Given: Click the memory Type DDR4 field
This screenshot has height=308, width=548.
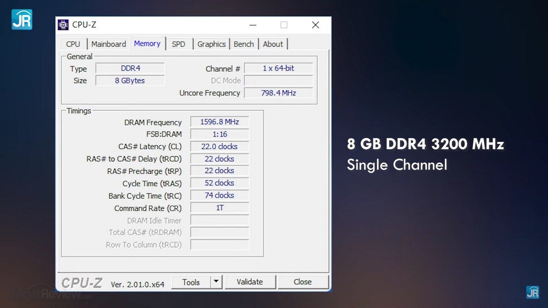Looking at the screenshot, I should click(130, 68).
